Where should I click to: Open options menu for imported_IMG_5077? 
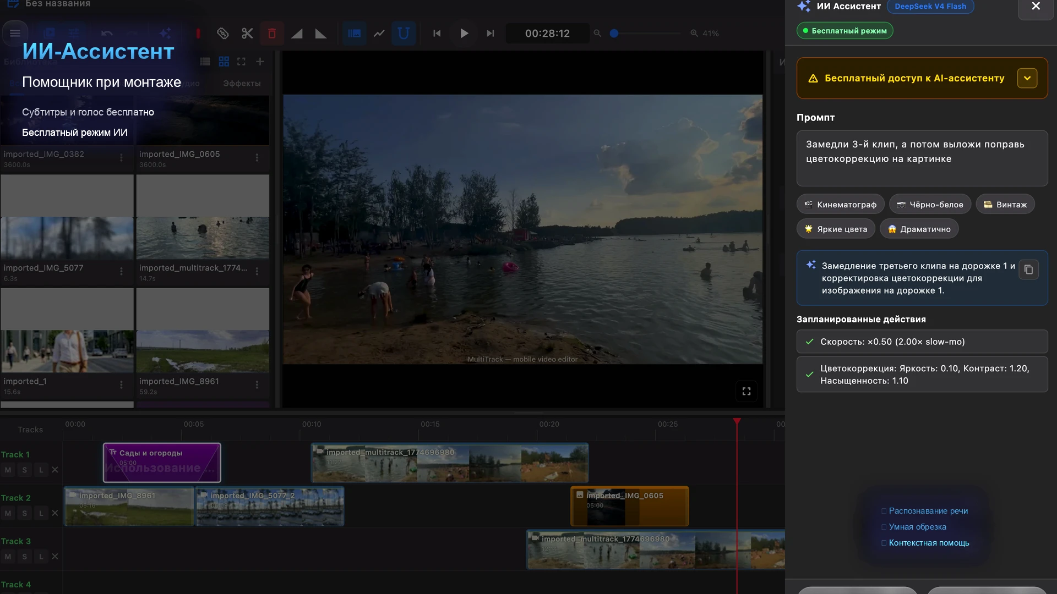[x=121, y=272]
